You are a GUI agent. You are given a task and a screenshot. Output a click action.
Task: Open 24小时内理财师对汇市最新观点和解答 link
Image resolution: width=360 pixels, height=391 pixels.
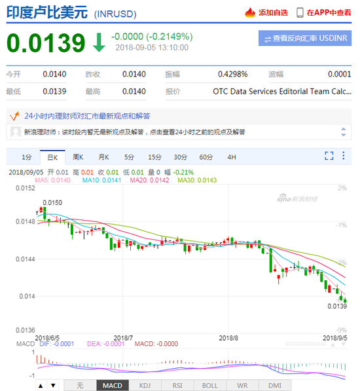(87, 116)
